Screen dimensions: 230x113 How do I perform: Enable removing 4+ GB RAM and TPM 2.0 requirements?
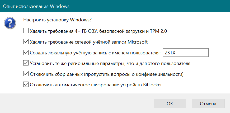click(26, 31)
